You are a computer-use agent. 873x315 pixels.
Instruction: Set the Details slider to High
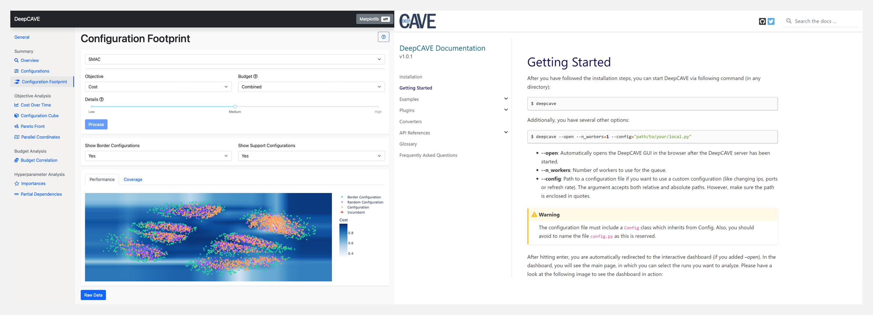point(378,106)
